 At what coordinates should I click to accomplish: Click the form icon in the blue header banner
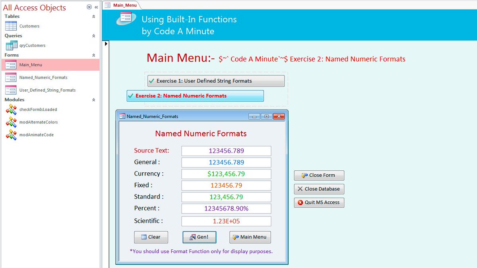[x=126, y=19]
